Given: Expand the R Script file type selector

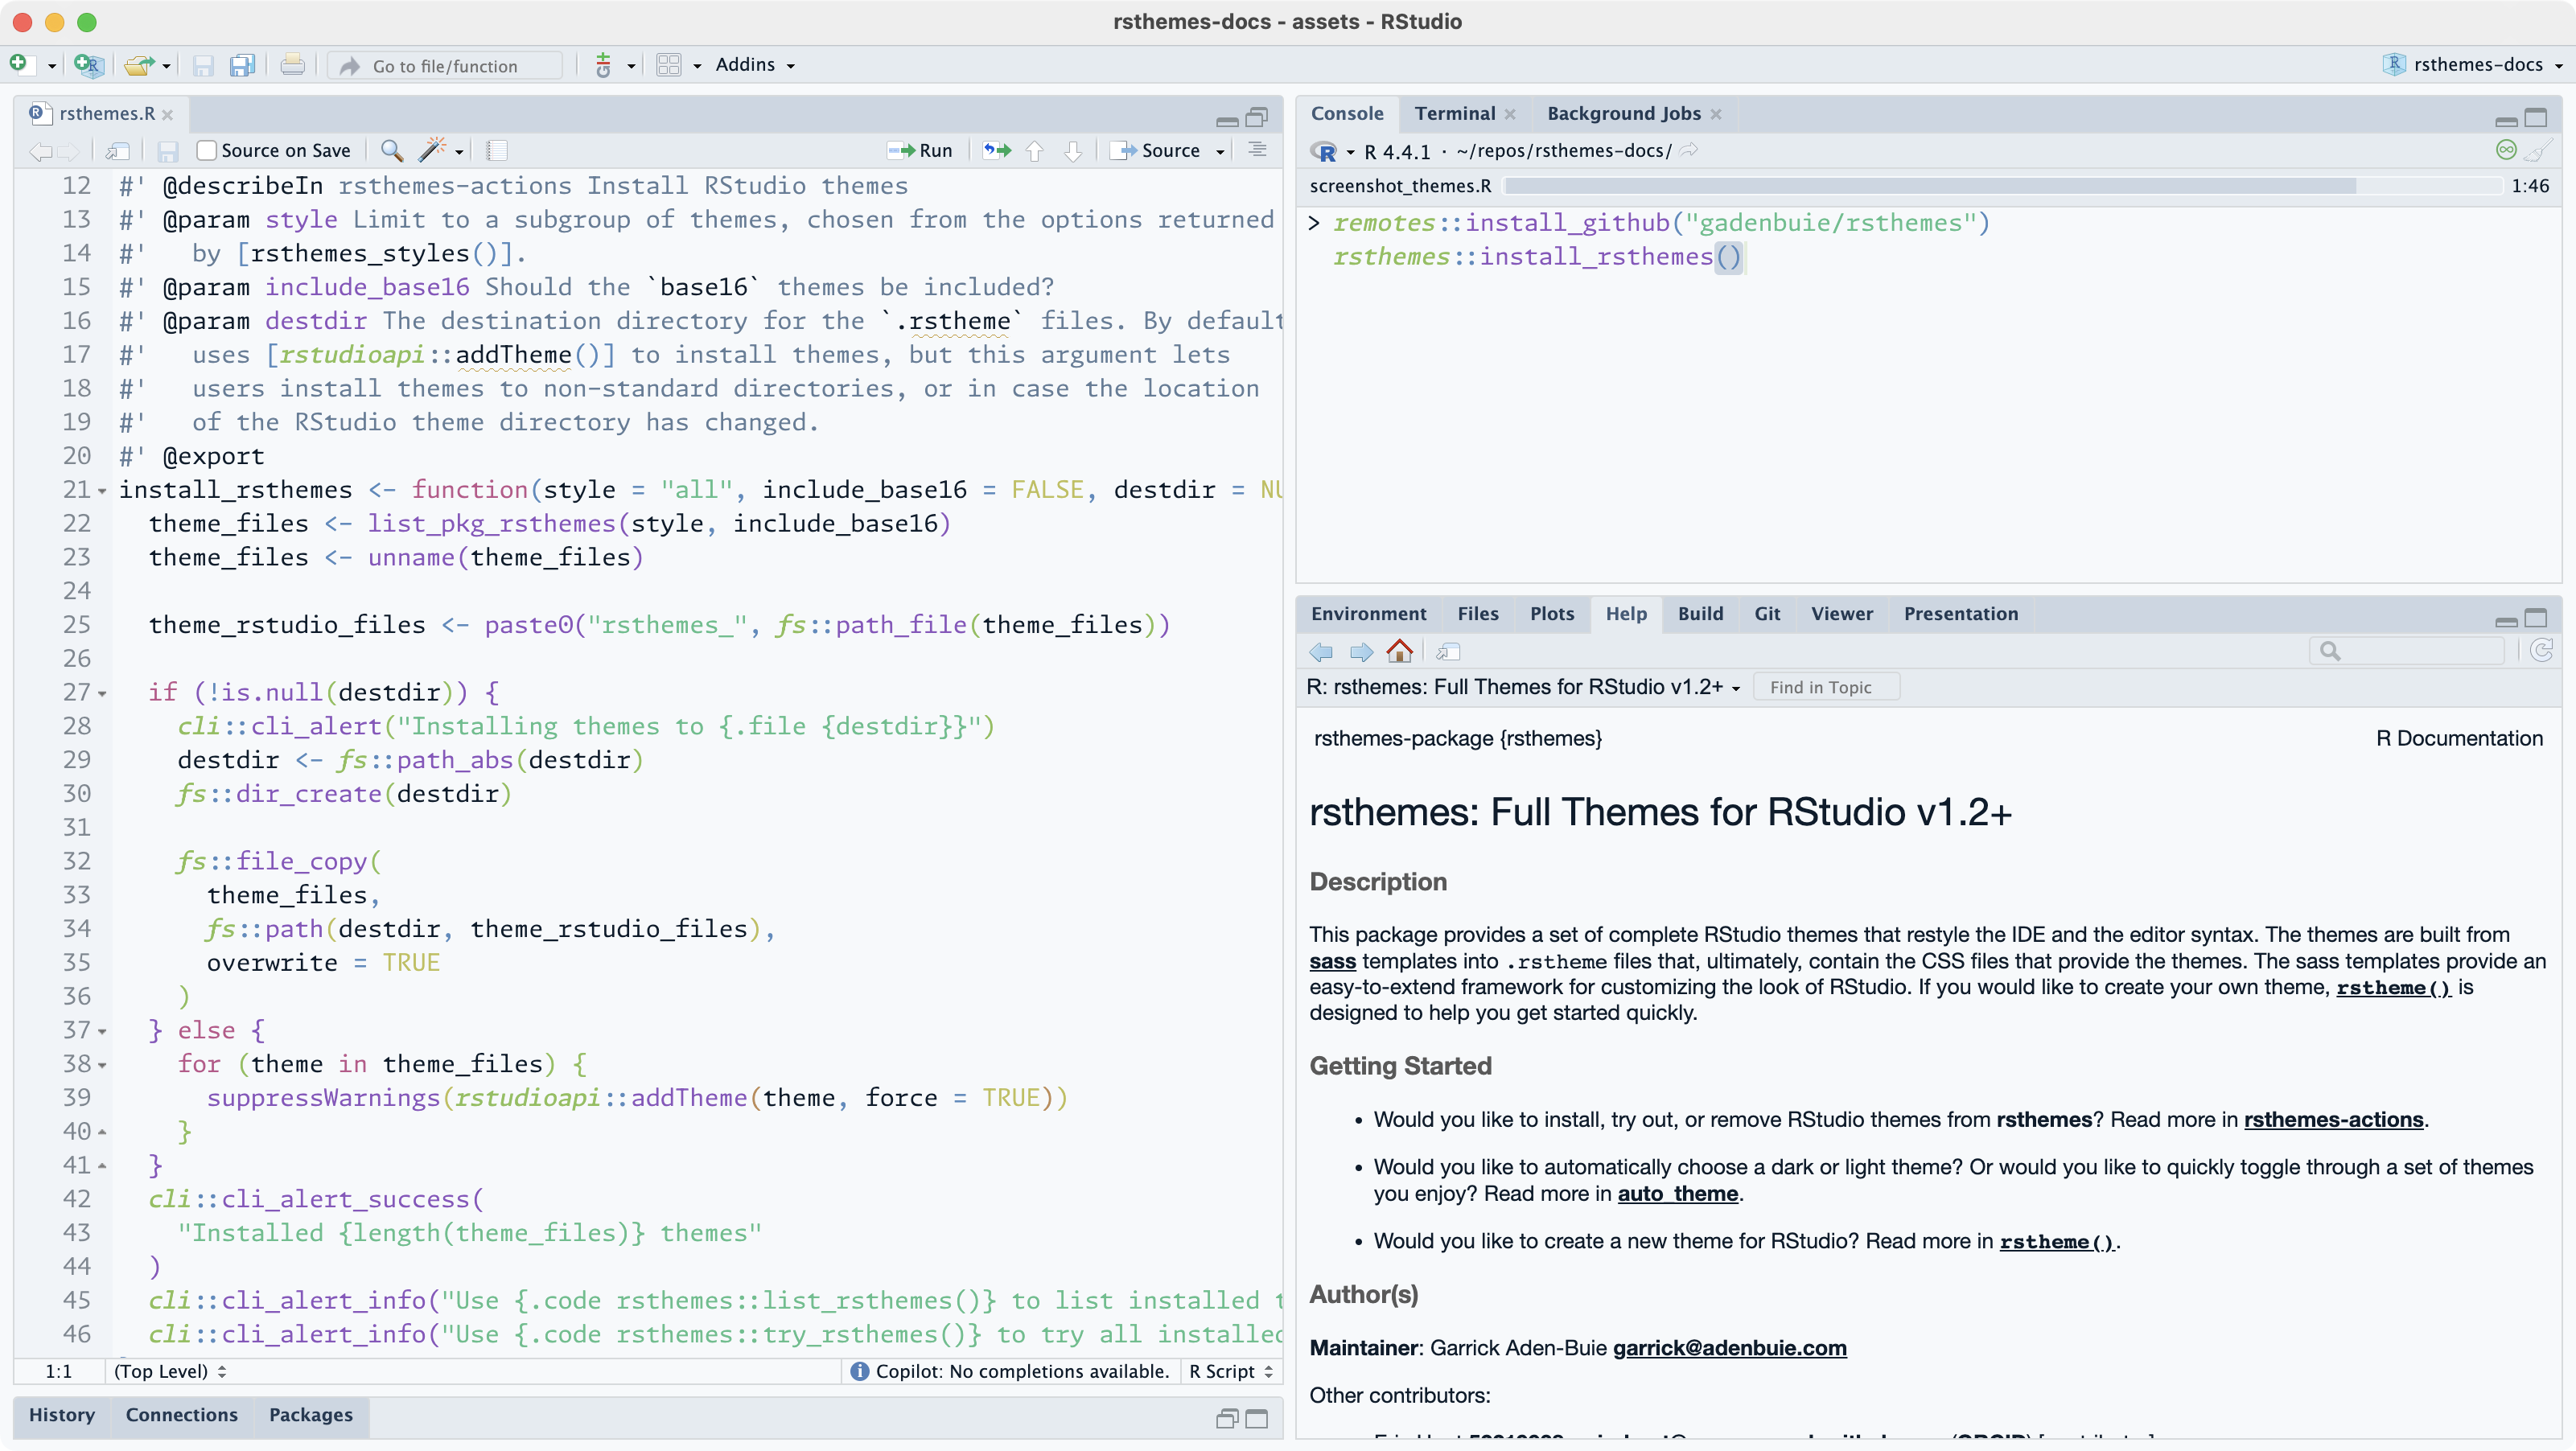Looking at the screenshot, I should [x=1231, y=1372].
